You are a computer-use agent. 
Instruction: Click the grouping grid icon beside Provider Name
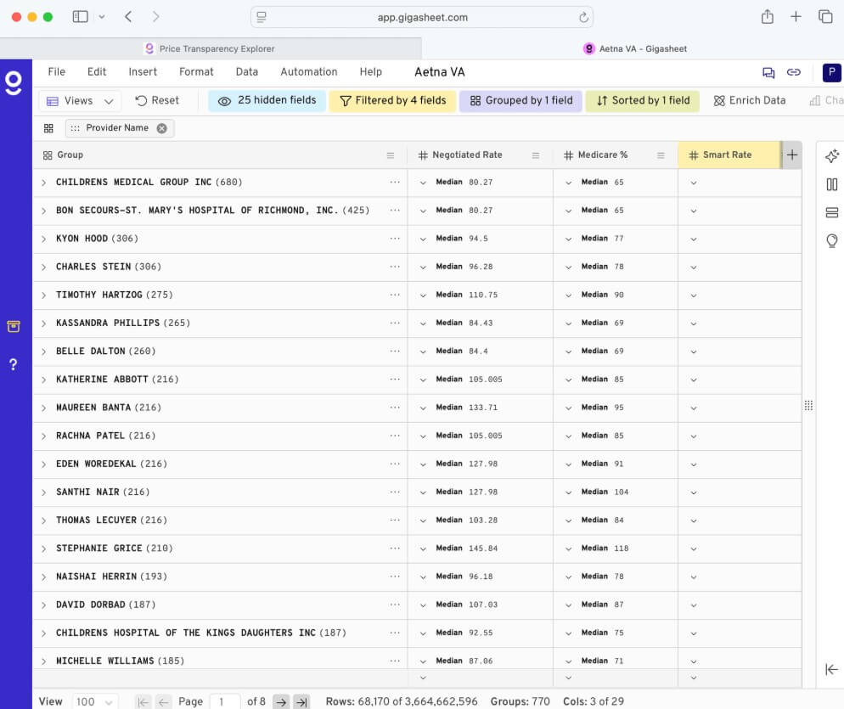tap(48, 128)
